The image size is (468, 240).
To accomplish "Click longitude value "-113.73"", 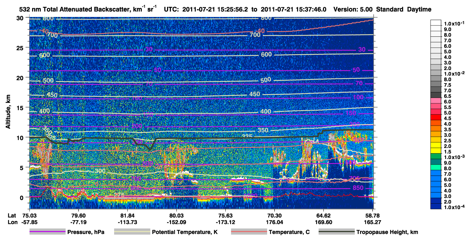I will [127, 222].
